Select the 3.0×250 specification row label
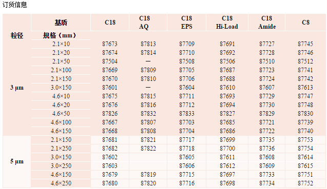The width and height of the screenshot is (327, 189). (61, 166)
